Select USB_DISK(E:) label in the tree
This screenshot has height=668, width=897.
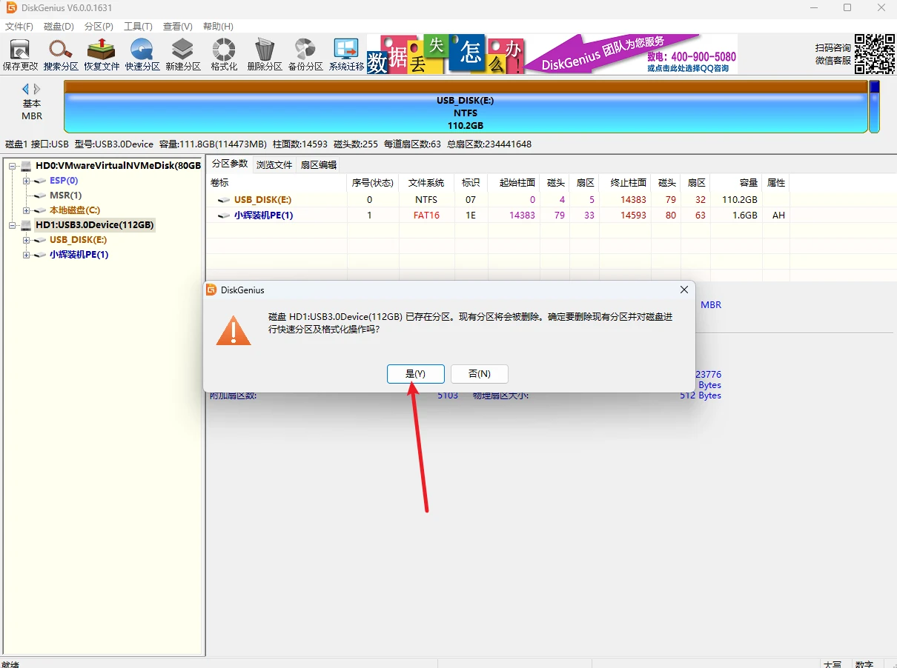point(79,240)
